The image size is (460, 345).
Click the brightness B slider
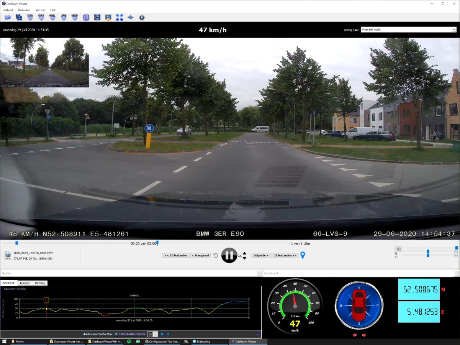coord(428,252)
